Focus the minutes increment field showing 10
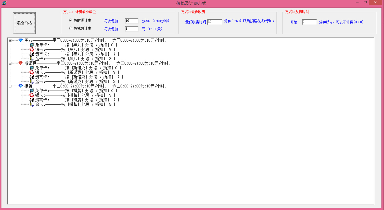This screenshot has width=384, height=210. tap(132, 21)
